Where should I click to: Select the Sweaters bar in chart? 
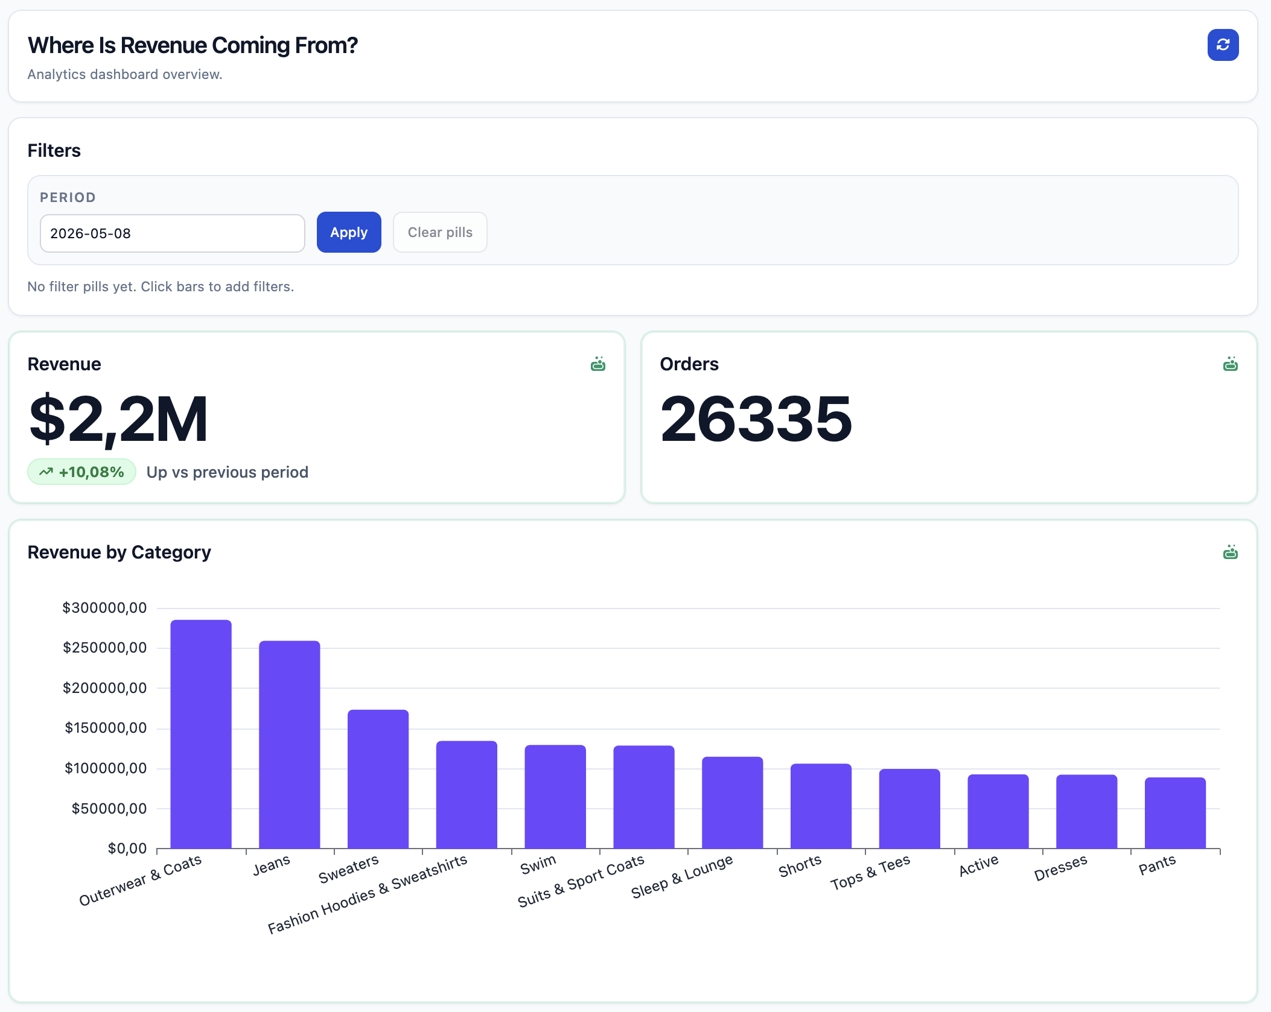[x=378, y=779]
